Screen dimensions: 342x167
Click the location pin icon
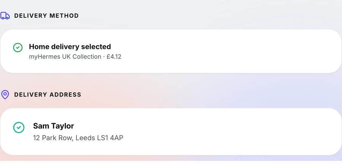[5, 95]
